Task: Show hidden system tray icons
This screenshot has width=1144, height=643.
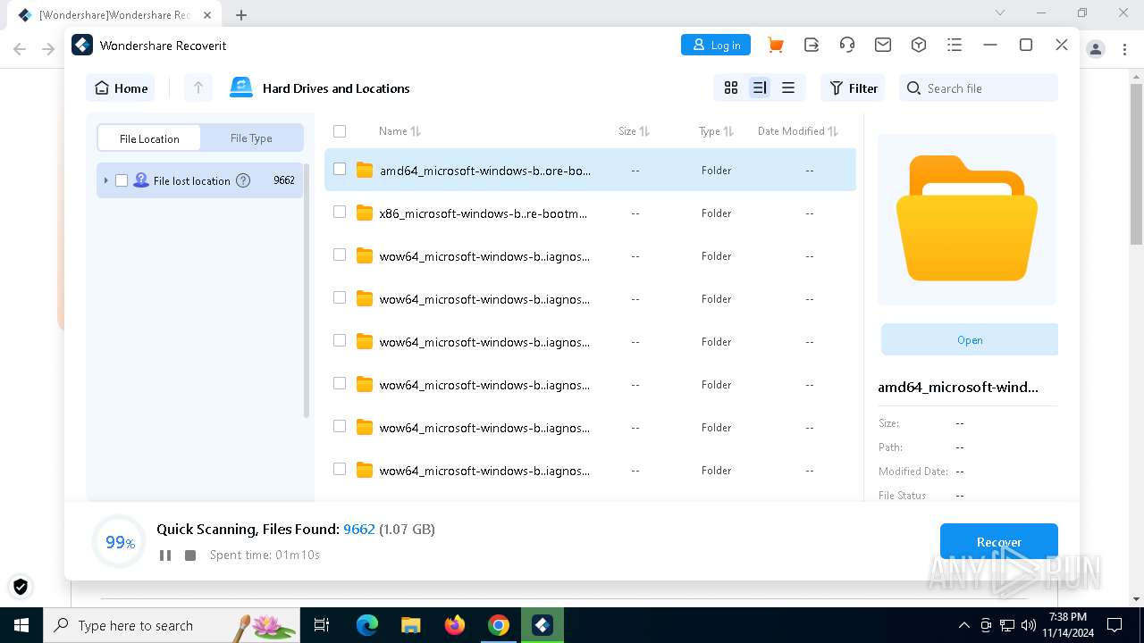Action: tap(963, 625)
